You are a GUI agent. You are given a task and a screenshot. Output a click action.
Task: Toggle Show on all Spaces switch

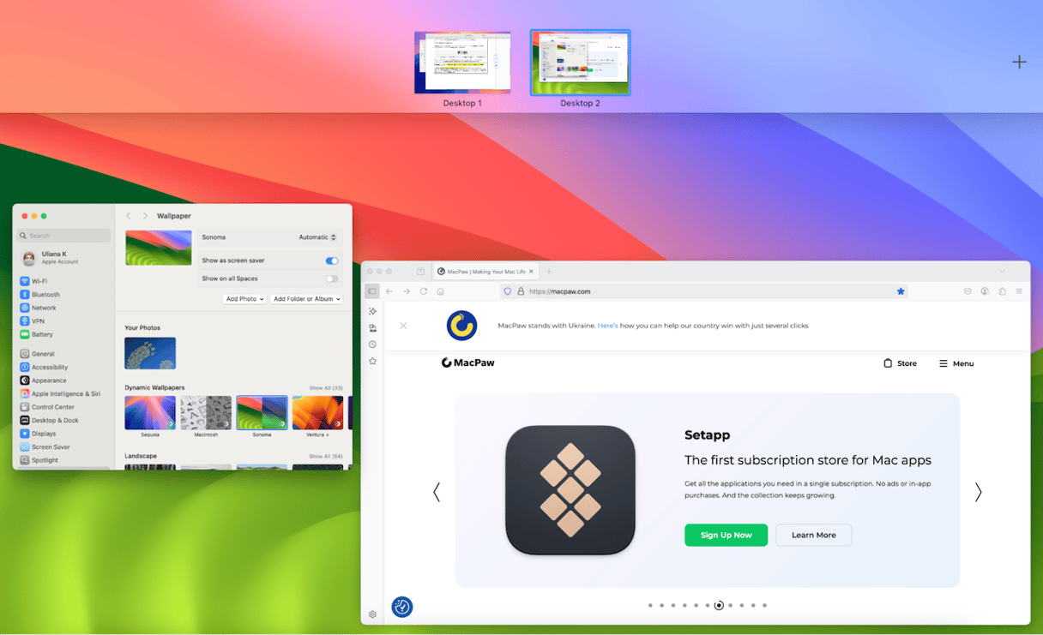tap(332, 279)
